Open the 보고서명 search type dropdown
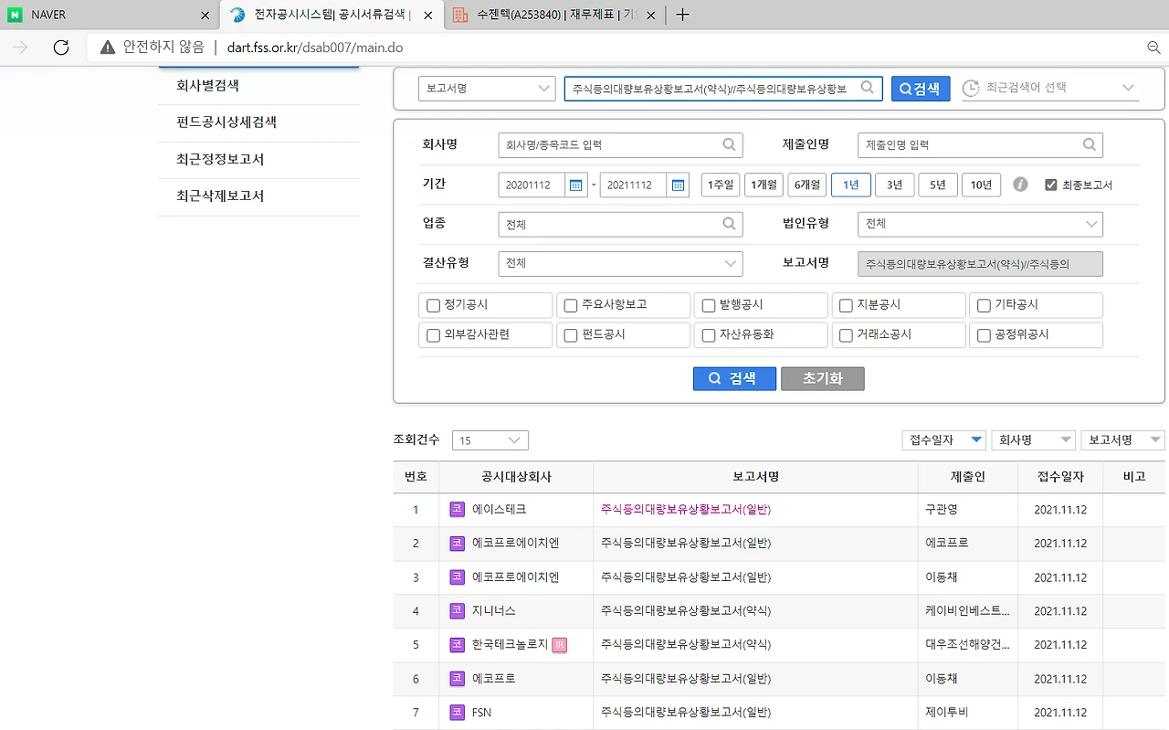 [488, 88]
